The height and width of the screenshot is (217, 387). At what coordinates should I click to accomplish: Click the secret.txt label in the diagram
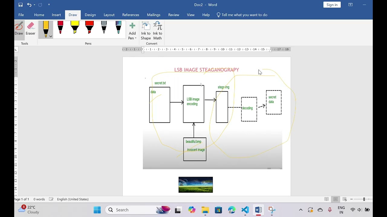(x=160, y=83)
